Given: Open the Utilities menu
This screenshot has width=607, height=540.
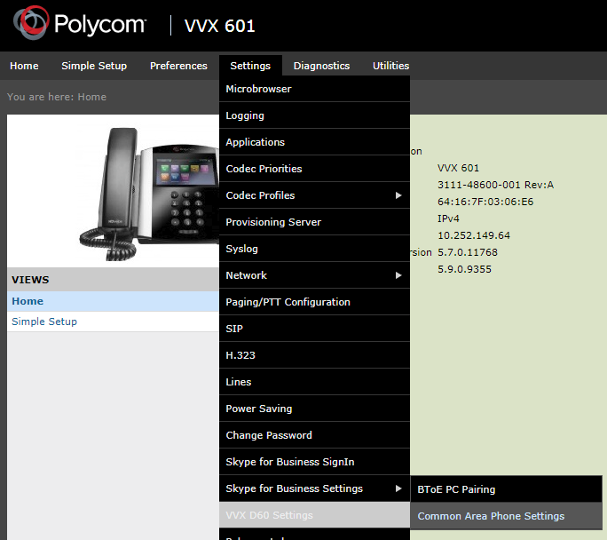Looking at the screenshot, I should [x=390, y=66].
